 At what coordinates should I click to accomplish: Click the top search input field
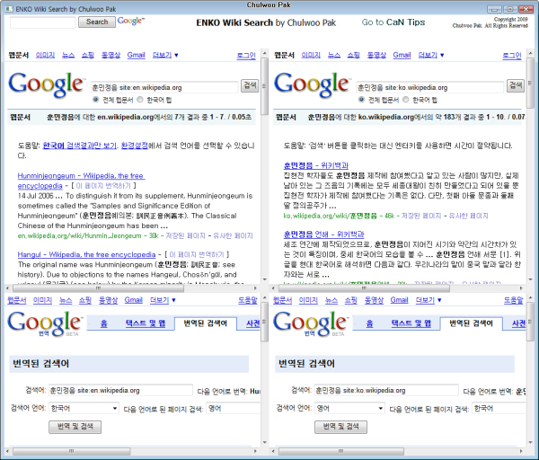[43, 22]
